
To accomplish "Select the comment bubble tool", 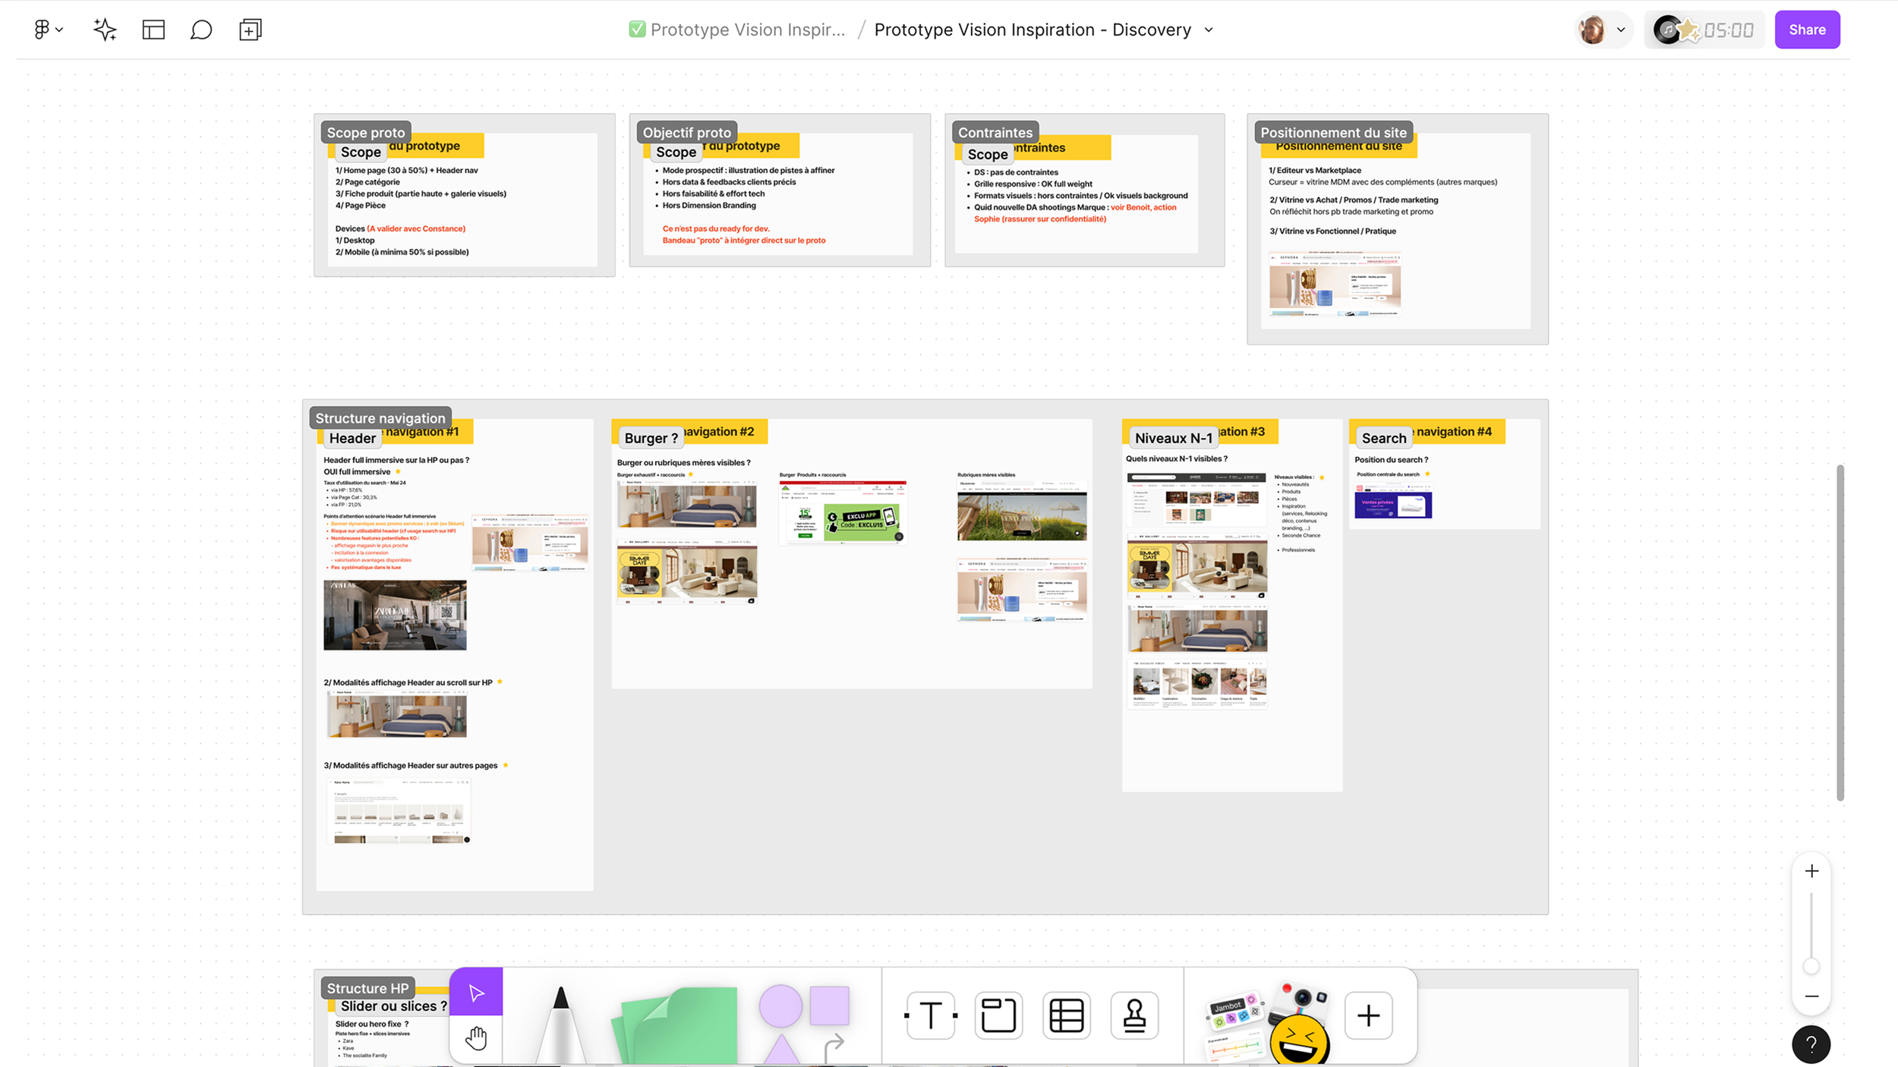I will pyautogui.click(x=201, y=30).
